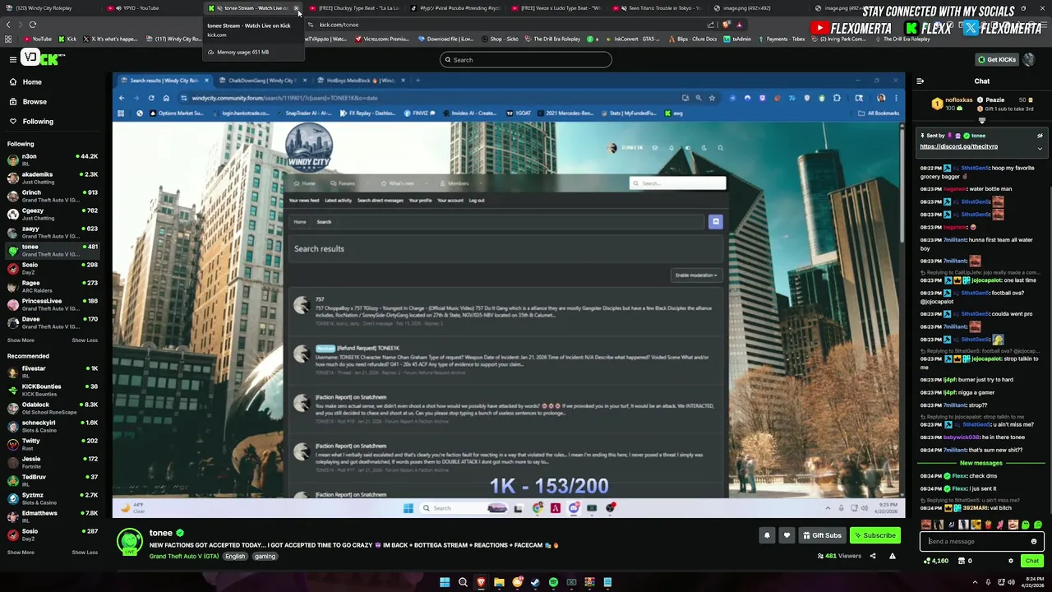The image size is (1052, 592).
Task: Open Spotify from taskbar
Action: pyautogui.click(x=553, y=582)
